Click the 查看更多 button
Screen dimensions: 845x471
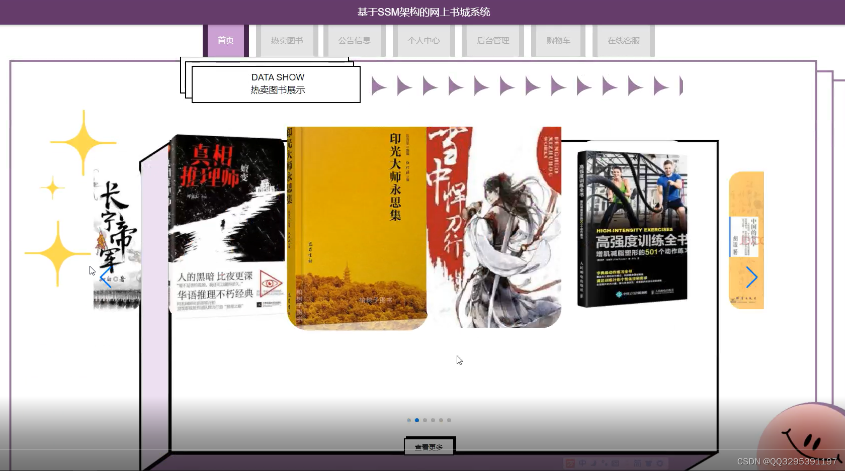point(429,447)
